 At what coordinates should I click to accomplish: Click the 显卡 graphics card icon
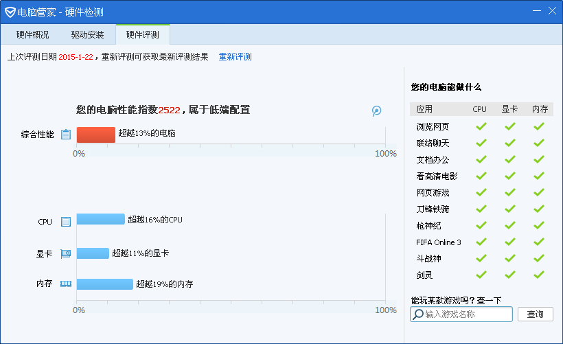tap(66, 254)
